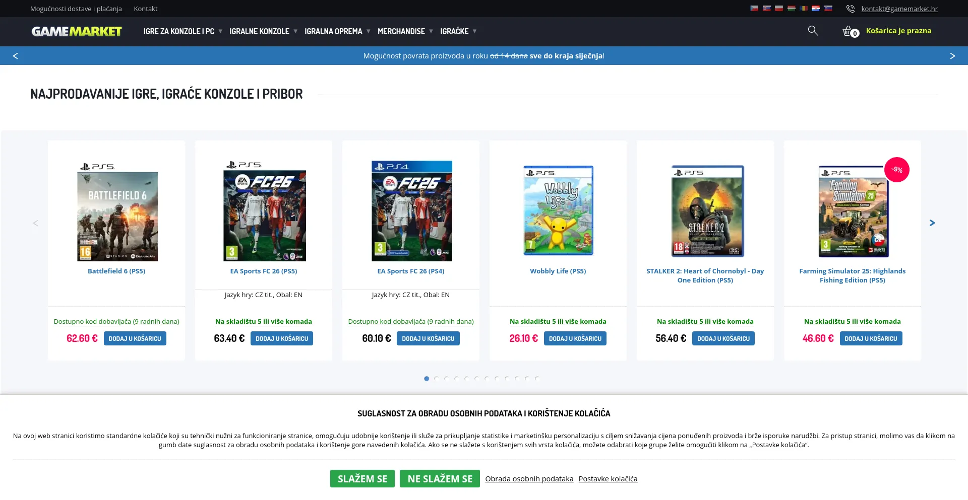Expand Igre za konzole i PC menu
Screen dimensions: 968x500
(x=179, y=31)
